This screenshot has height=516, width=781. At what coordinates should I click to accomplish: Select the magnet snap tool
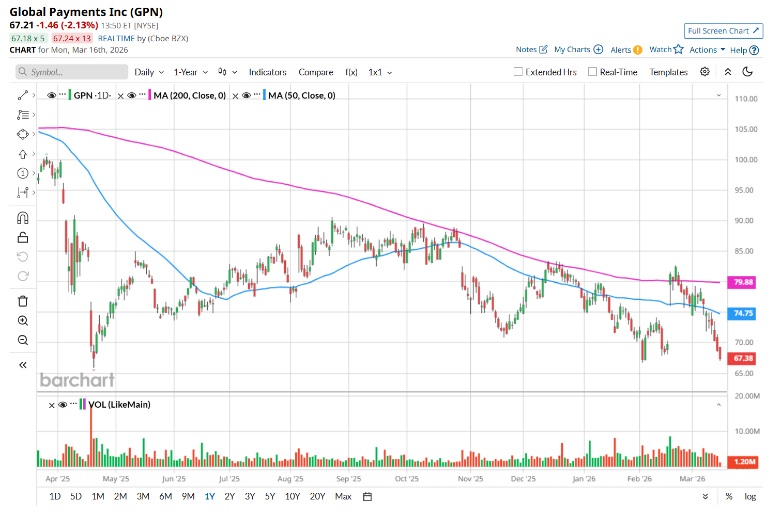23,218
